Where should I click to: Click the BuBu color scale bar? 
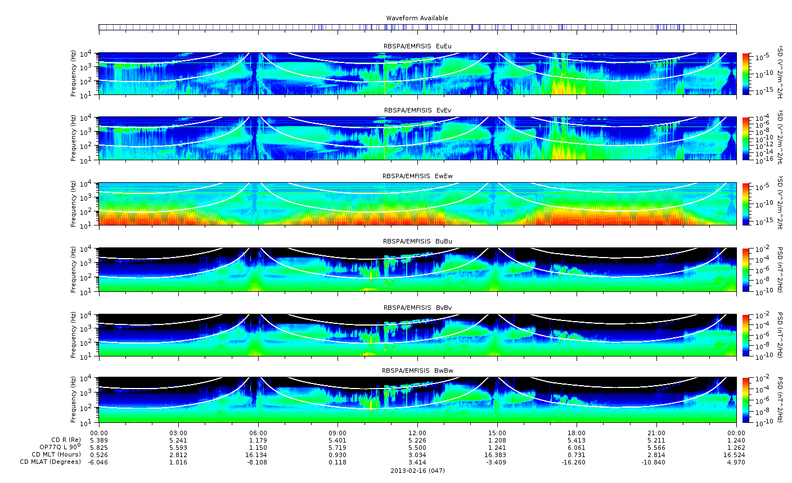746,269
